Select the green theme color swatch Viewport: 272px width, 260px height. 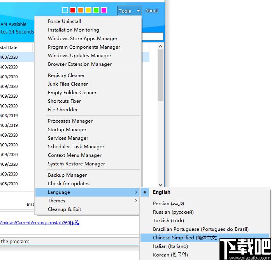[96, 10]
